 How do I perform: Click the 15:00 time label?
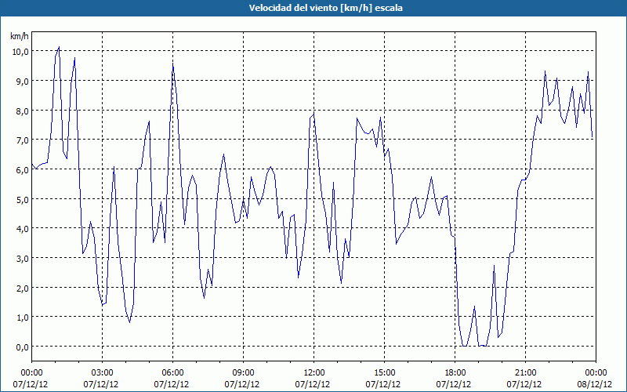(384, 373)
